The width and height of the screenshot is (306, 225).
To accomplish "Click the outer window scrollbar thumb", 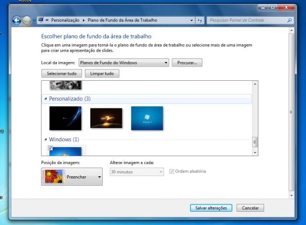I will pos(291,112).
